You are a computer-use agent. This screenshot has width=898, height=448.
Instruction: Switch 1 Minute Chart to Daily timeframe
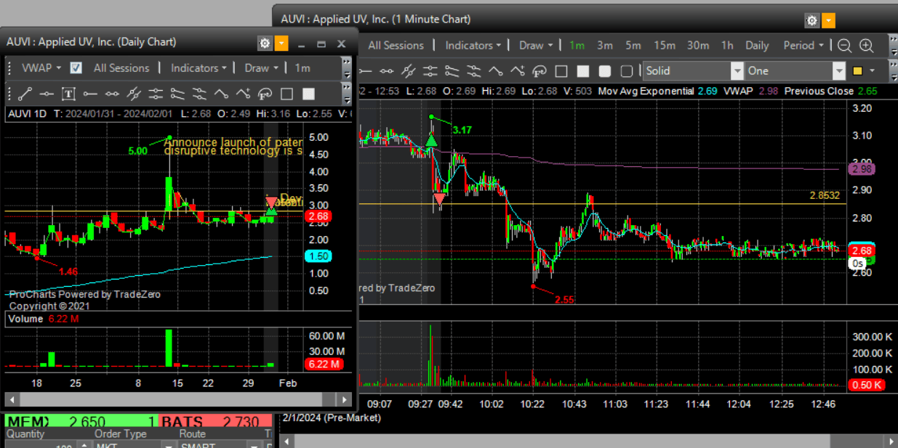(757, 45)
